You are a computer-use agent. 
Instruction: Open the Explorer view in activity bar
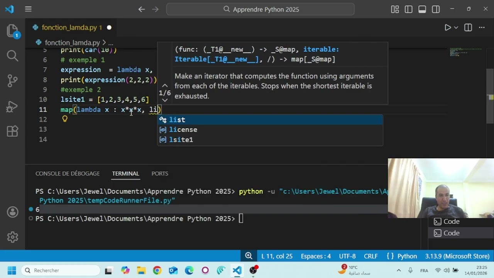pos(12,31)
